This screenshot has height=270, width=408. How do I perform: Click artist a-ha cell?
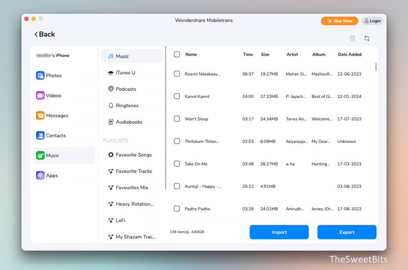click(x=290, y=164)
